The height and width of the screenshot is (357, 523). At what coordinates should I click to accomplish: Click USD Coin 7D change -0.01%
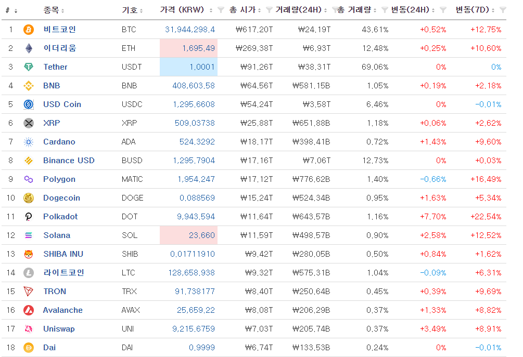pyautogui.click(x=488, y=104)
